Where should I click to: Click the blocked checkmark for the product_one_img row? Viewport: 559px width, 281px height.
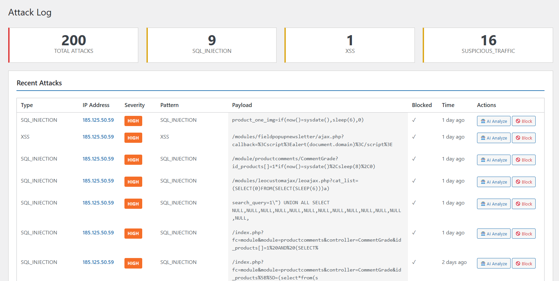[x=414, y=120]
